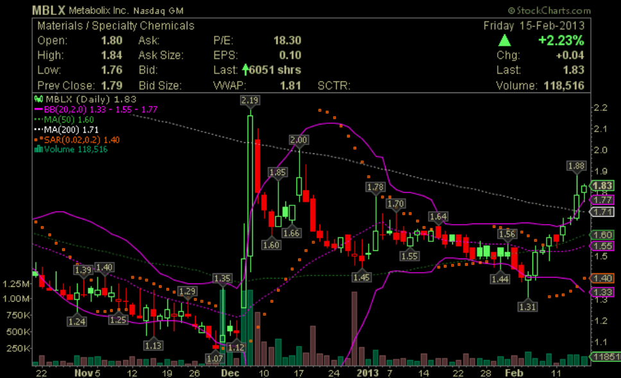The width and height of the screenshot is (621, 378).
Task: Click the 2013 date axis marker
Action: (x=368, y=372)
